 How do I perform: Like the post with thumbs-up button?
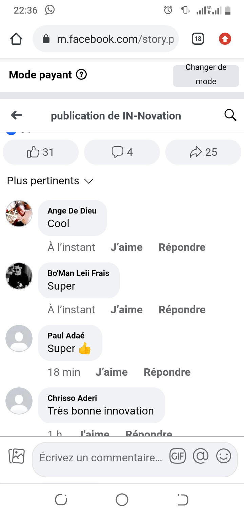tap(41, 152)
